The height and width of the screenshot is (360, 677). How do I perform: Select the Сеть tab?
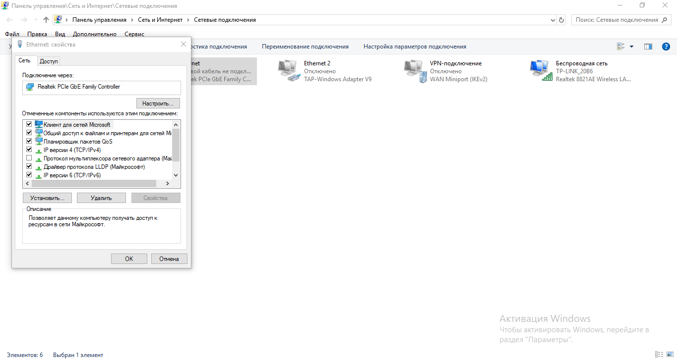click(x=25, y=60)
